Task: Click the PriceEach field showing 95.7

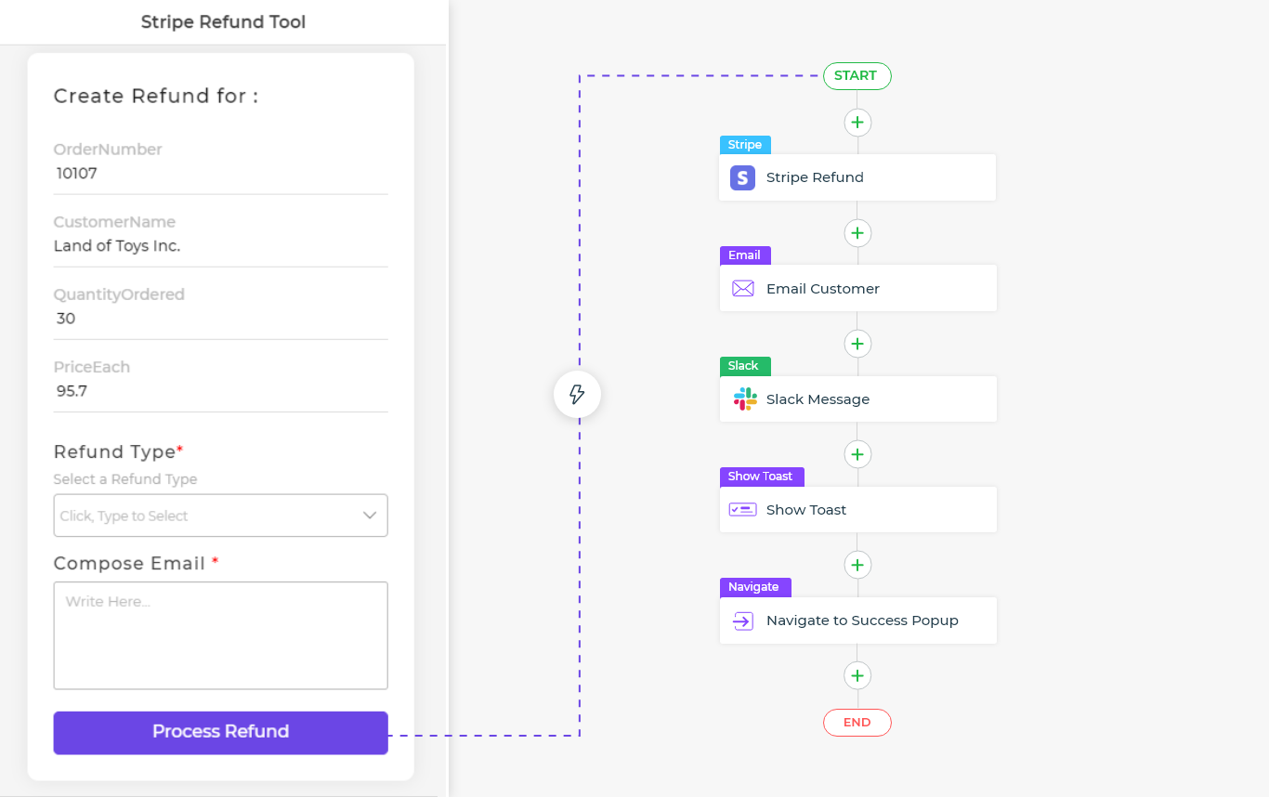Action: click(220, 391)
